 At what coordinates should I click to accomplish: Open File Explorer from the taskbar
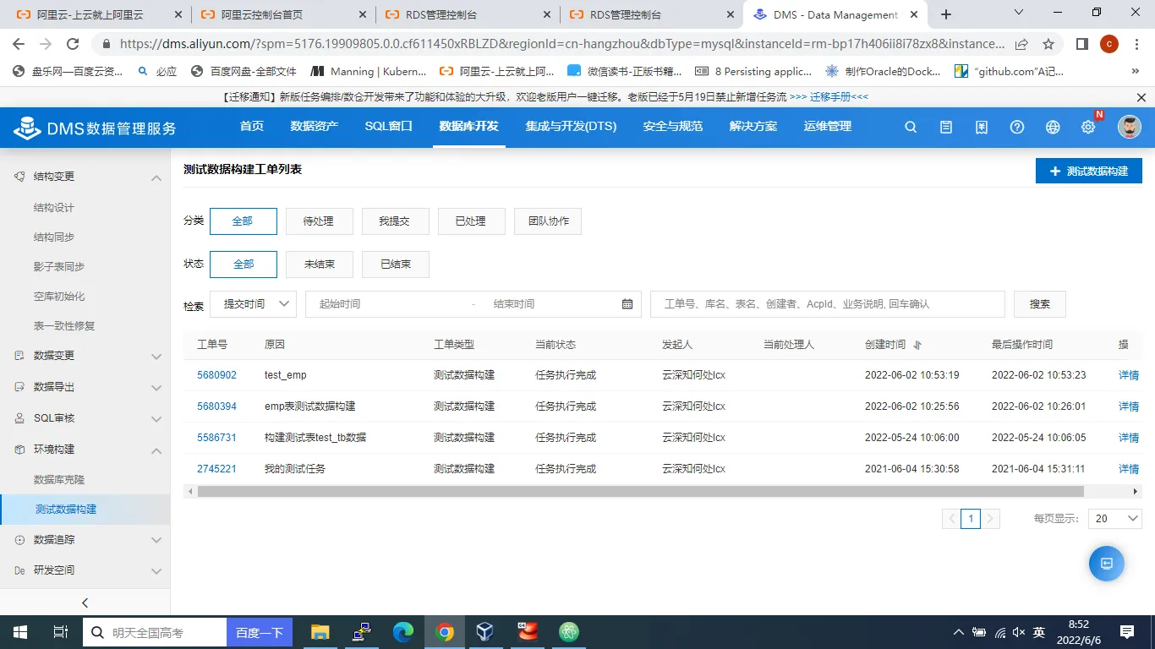(320, 632)
